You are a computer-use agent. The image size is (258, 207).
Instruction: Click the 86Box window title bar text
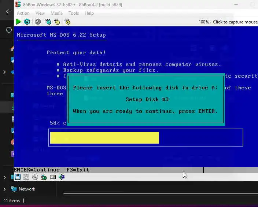(73, 5)
